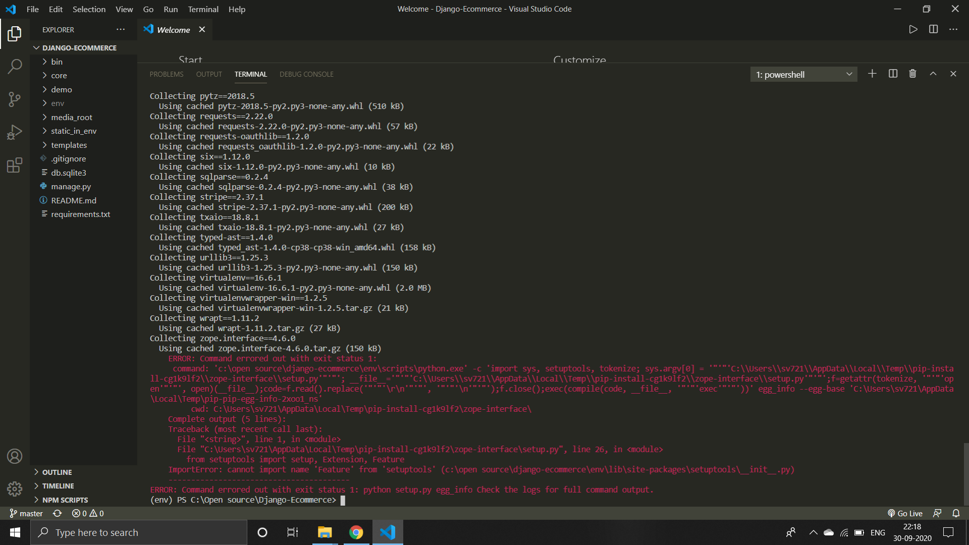
Task: Open the Manage gear settings icon
Action: pyautogui.click(x=15, y=488)
